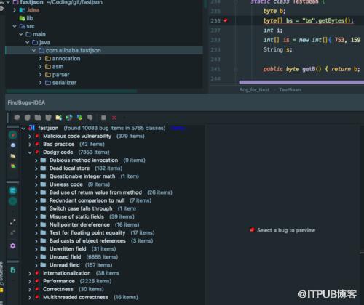This screenshot has width=364, height=305.
Task: Close results with the red X icon
Action: [114, 118]
